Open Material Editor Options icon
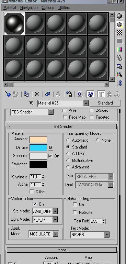 pos(119,66)
